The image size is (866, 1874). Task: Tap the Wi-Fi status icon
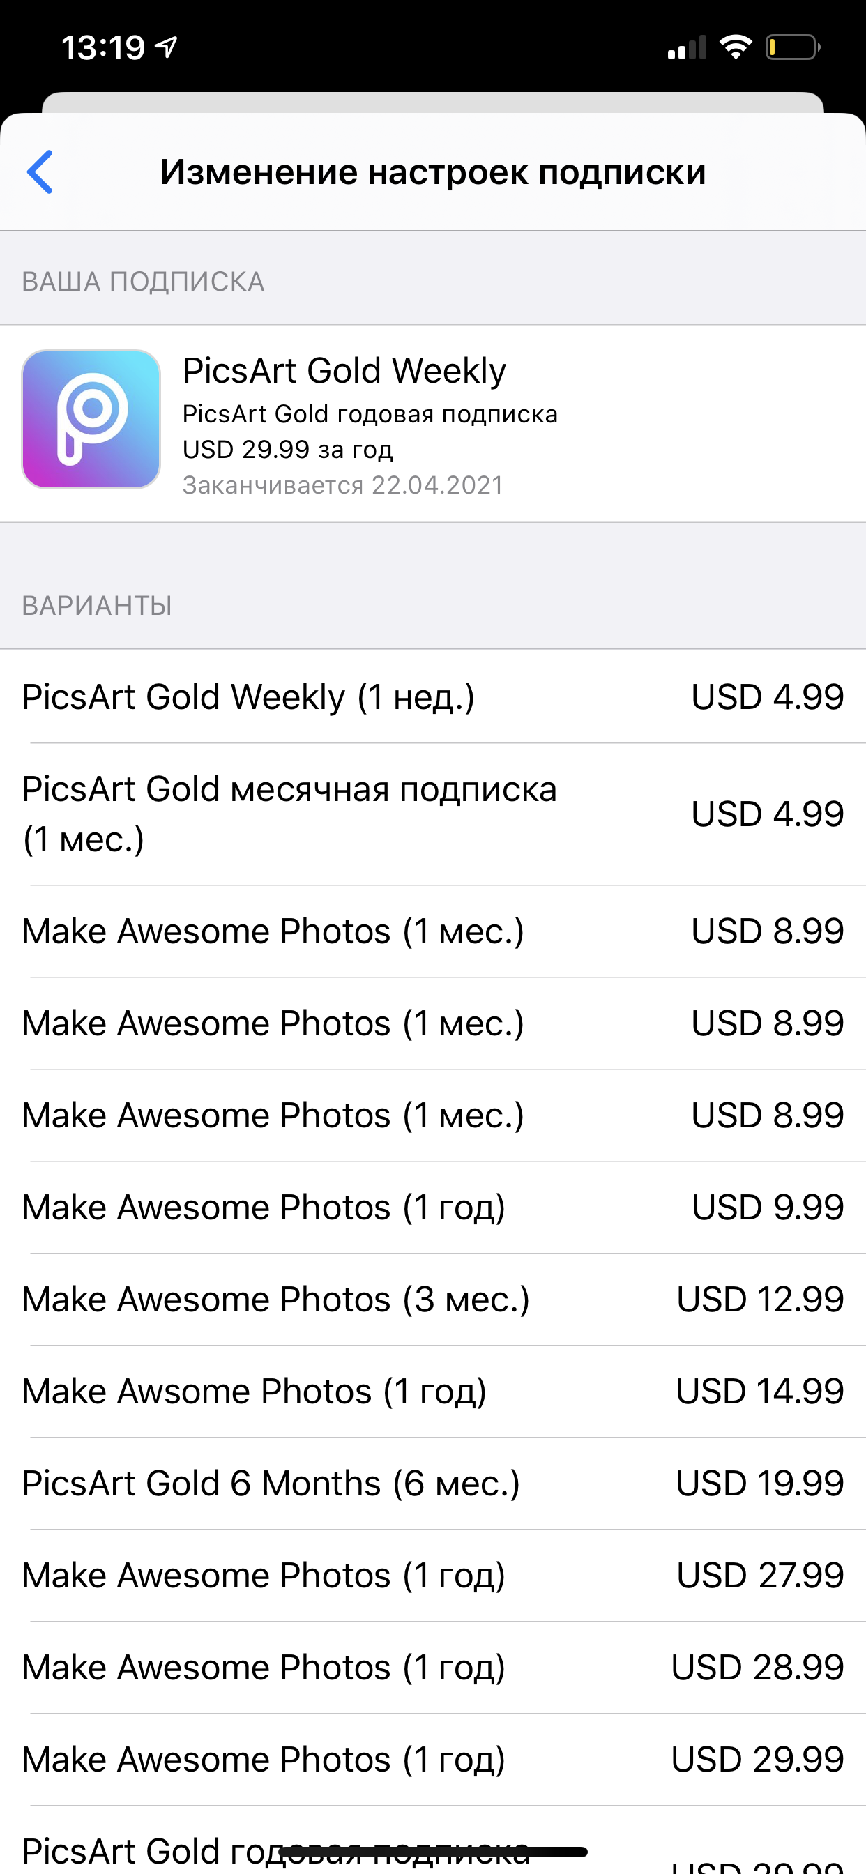coord(735,47)
